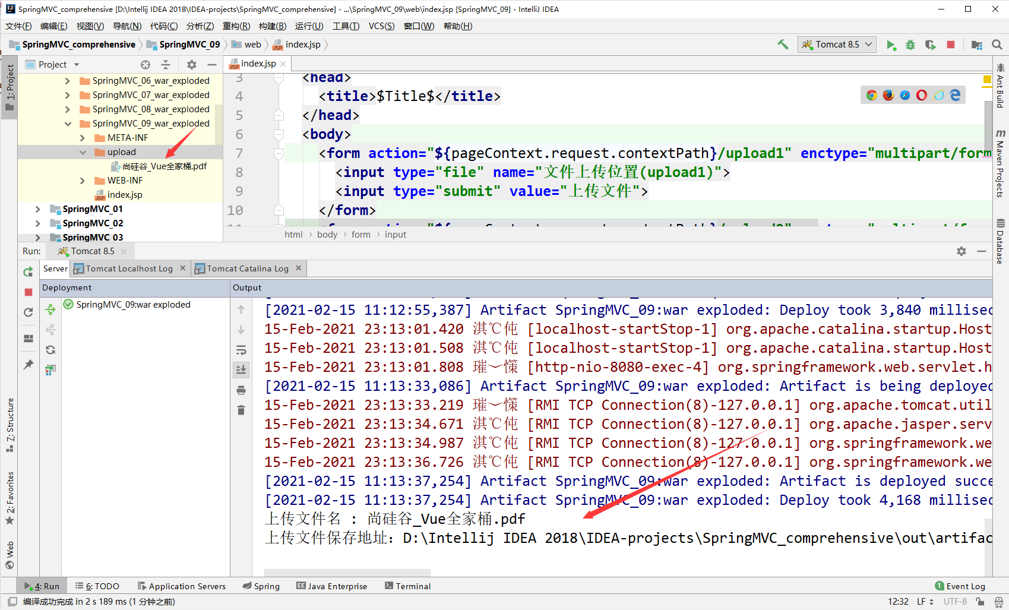Expand META-INF folder
This screenshot has height=610, width=1009.
point(83,138)
